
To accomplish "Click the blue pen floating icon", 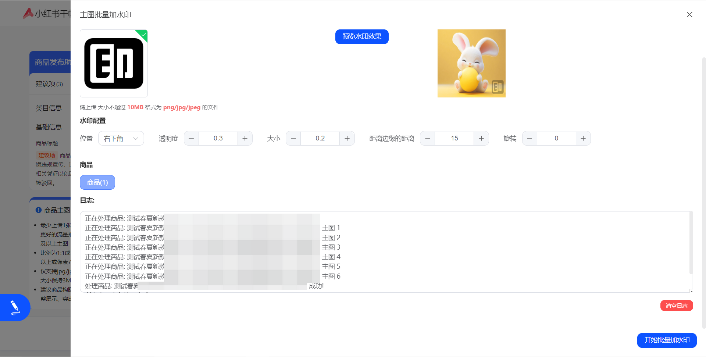I will 15,307.
